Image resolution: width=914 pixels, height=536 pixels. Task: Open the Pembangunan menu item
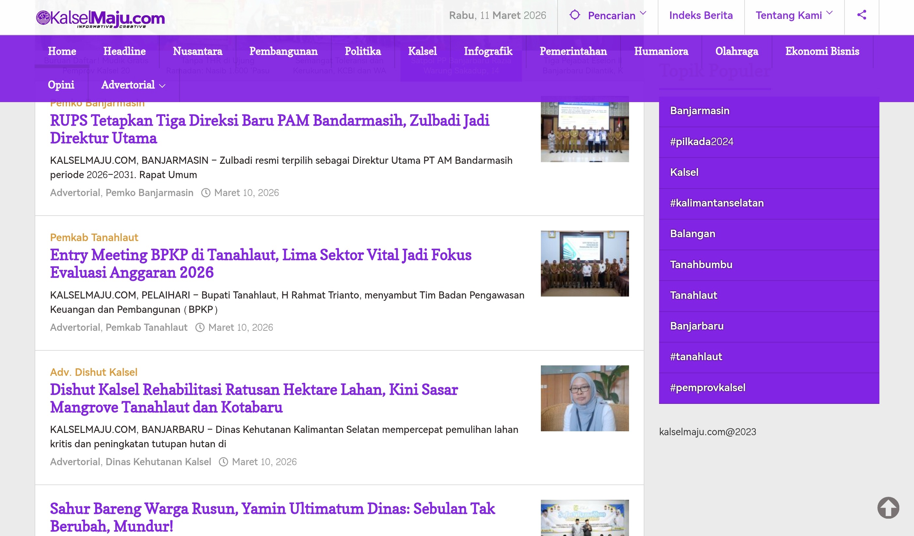pyautogui.click(x=283, y=51)
